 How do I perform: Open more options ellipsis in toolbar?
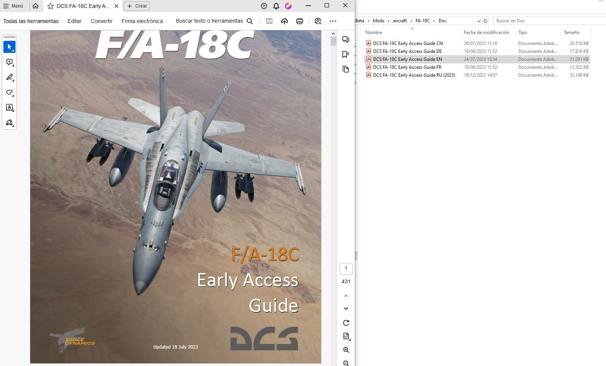pyautogui.click(x=333, y=21)
